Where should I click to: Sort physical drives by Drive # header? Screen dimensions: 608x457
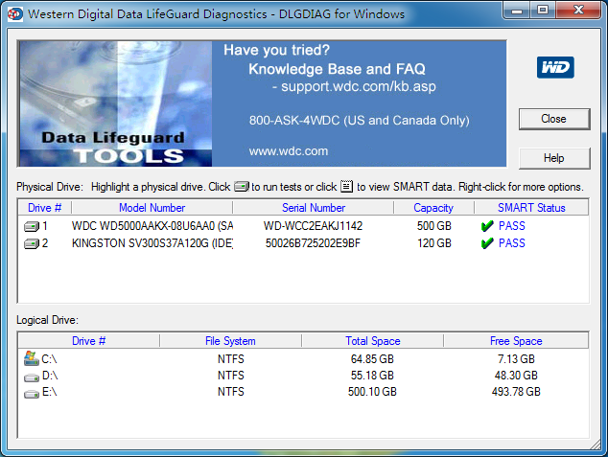click(44, 208)
